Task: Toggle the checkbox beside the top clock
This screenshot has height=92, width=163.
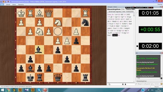Action: tap(137, 13)
